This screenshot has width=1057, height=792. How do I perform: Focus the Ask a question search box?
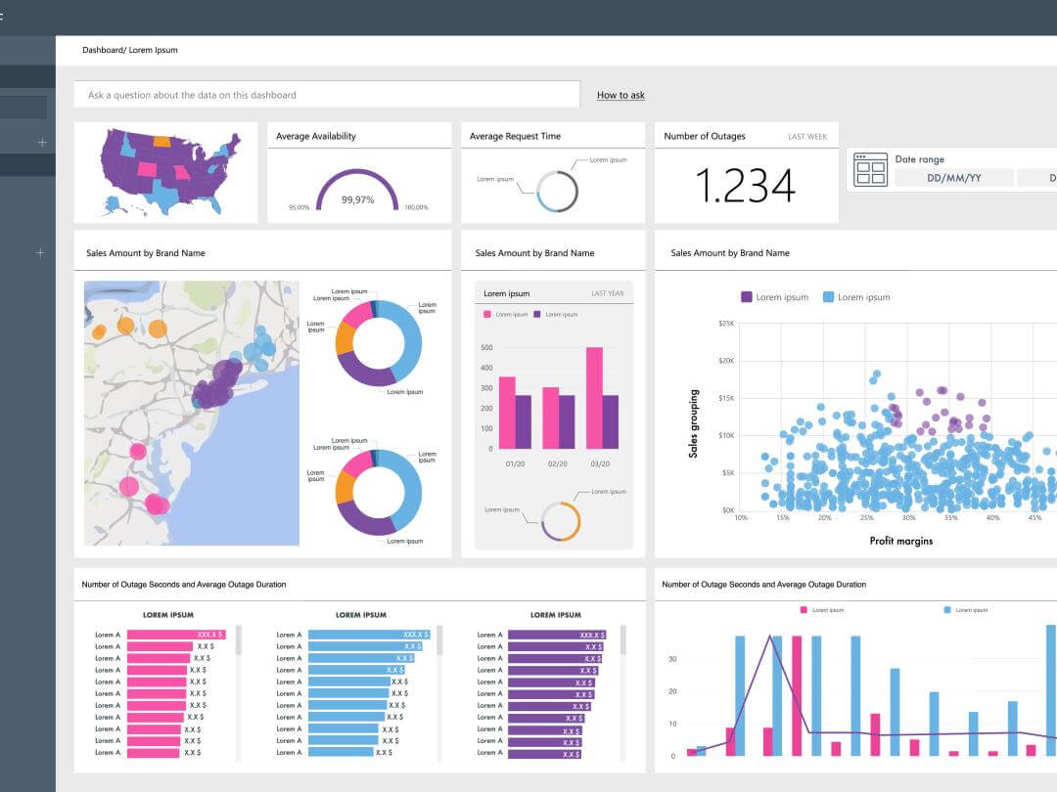327,95
